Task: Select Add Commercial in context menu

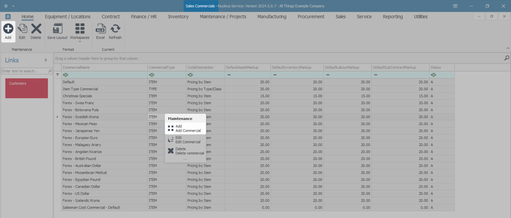Action: (186, 129)
